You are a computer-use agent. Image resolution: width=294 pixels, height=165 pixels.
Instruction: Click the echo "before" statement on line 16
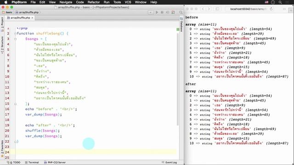(x=51, y=109)
